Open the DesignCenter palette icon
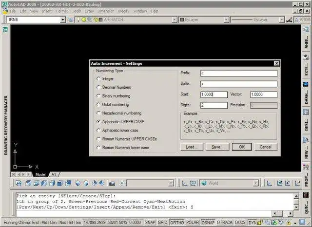The height and width of the screenshot is (227, 312). coord(306,112)
